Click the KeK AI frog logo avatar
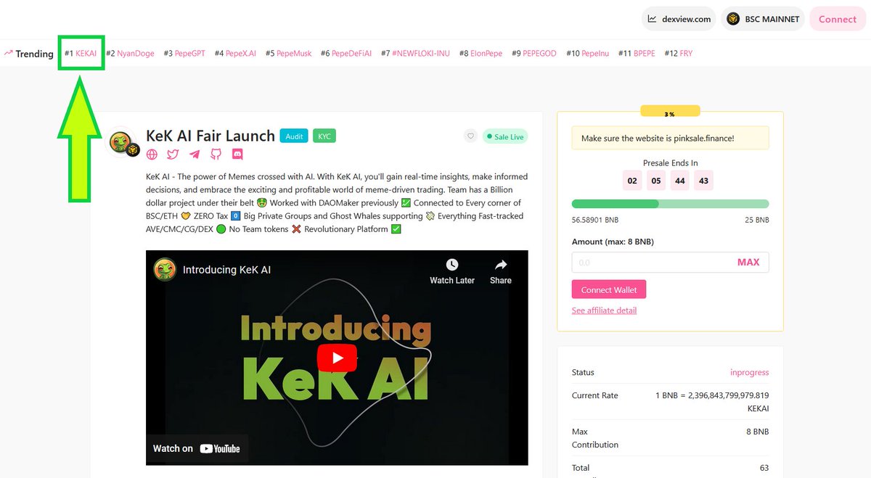This screenshot has width=871, height=478. coord(123,144)
